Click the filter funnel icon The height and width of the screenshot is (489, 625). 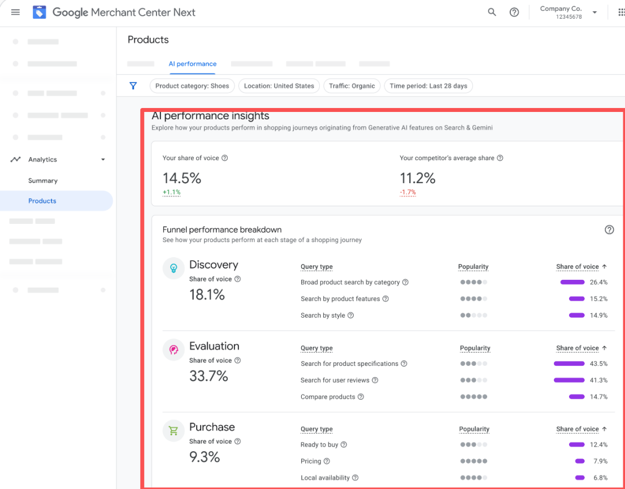point(133,86)
